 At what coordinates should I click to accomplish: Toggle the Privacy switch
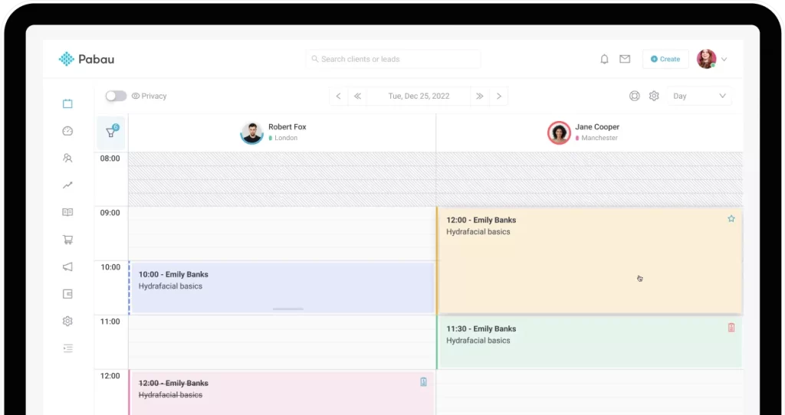click(x=116, y=96)
